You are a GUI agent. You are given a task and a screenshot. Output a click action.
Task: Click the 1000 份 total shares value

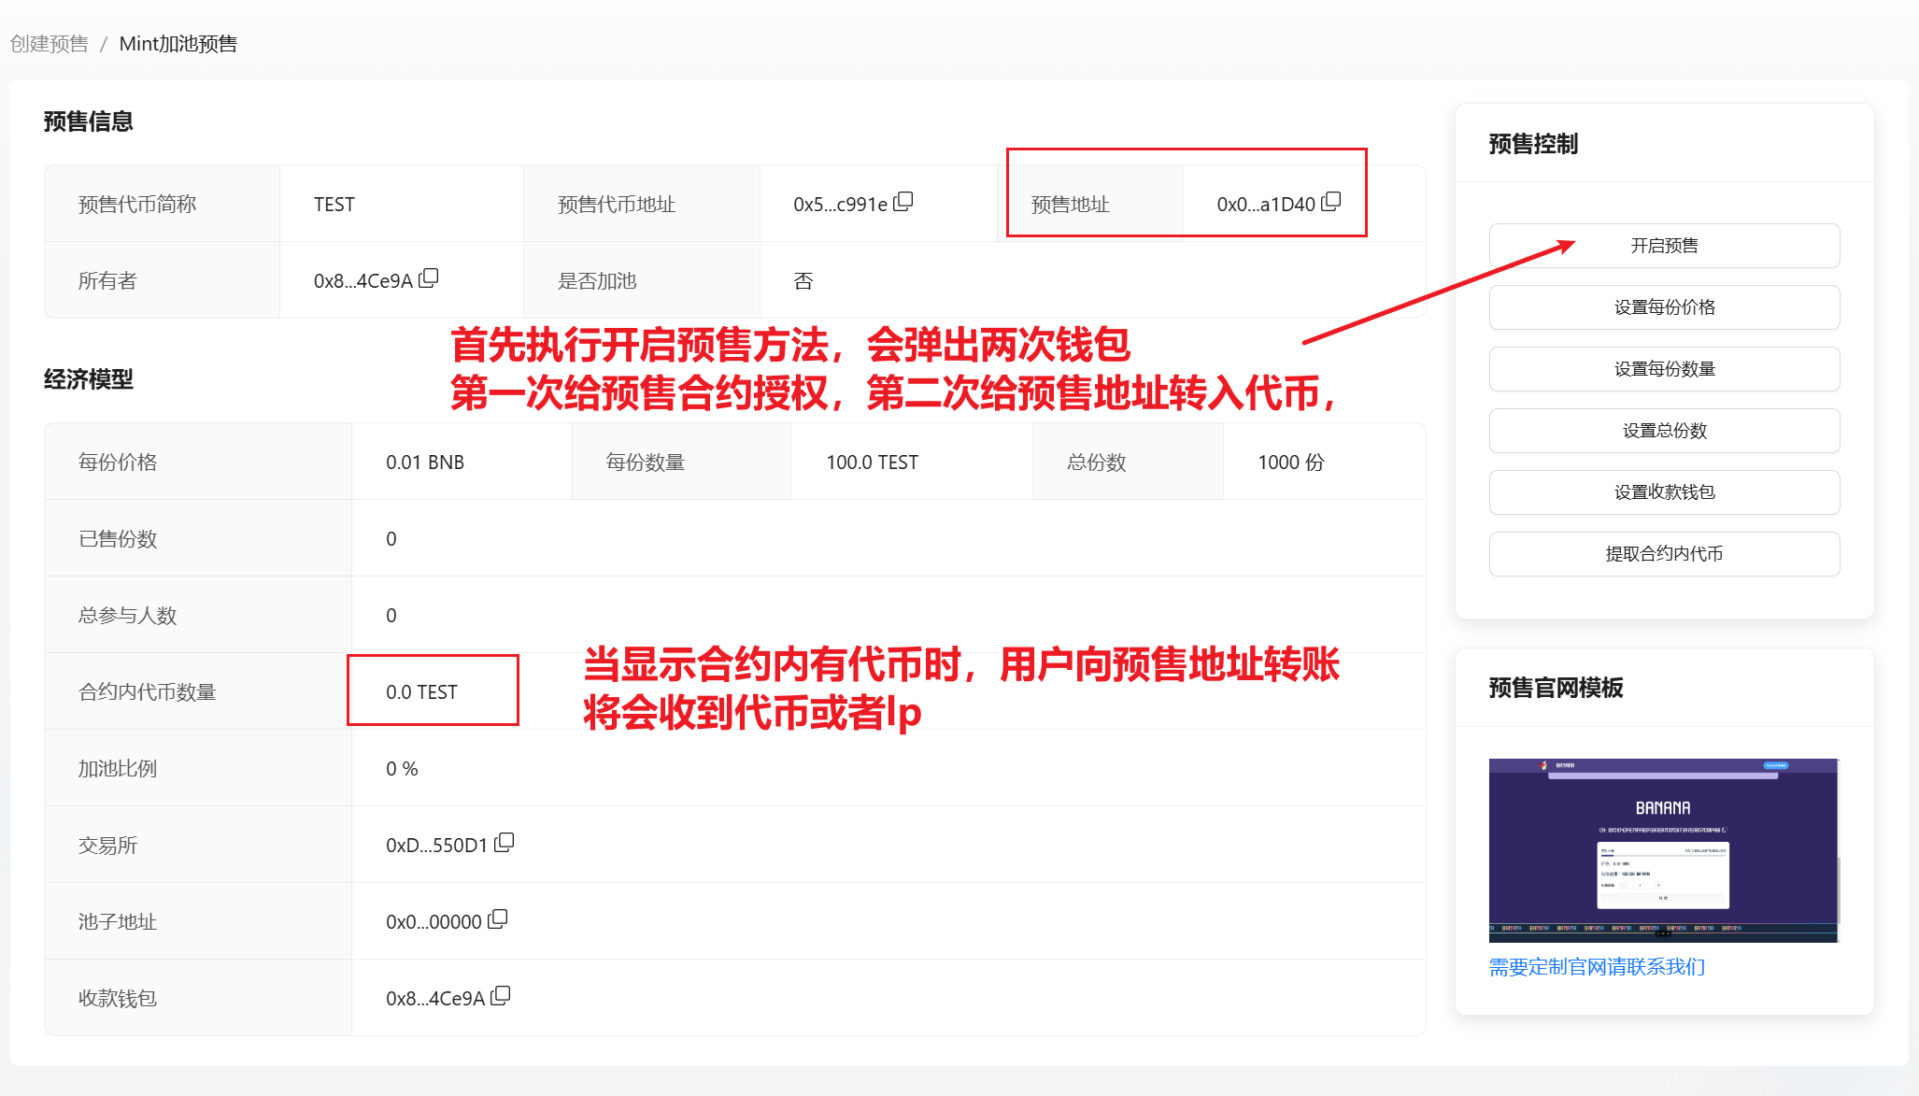click(1290, 463)
